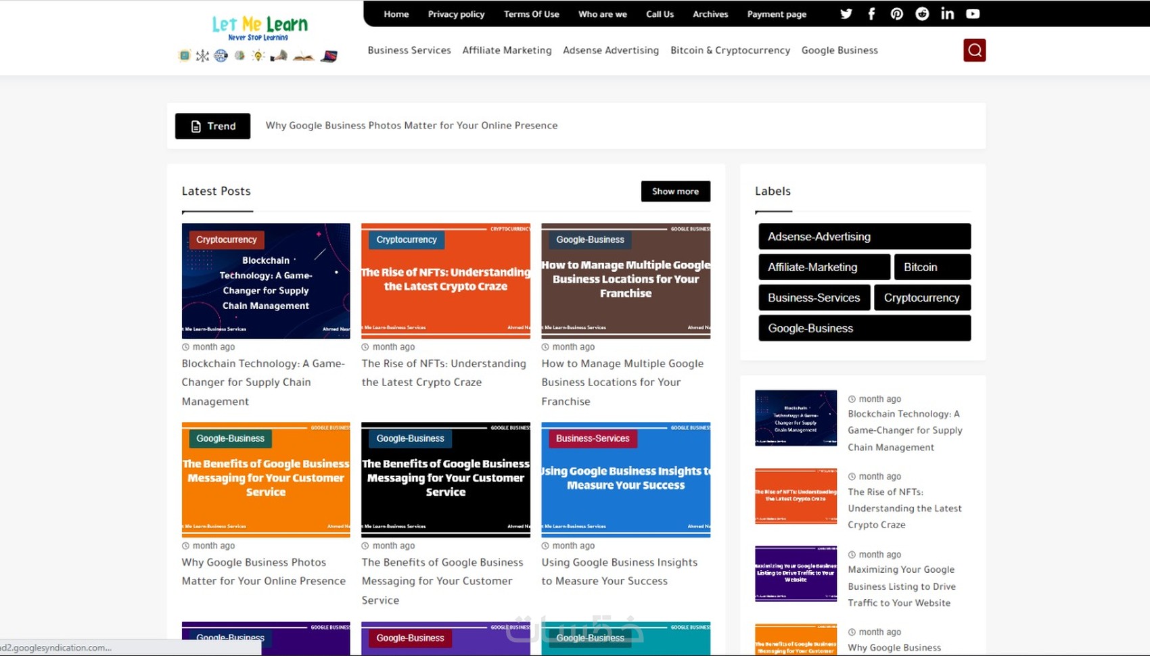Open the Call Us page
Image resolution: width=1150 pixels, height=656 pixels.
[660, 14]
